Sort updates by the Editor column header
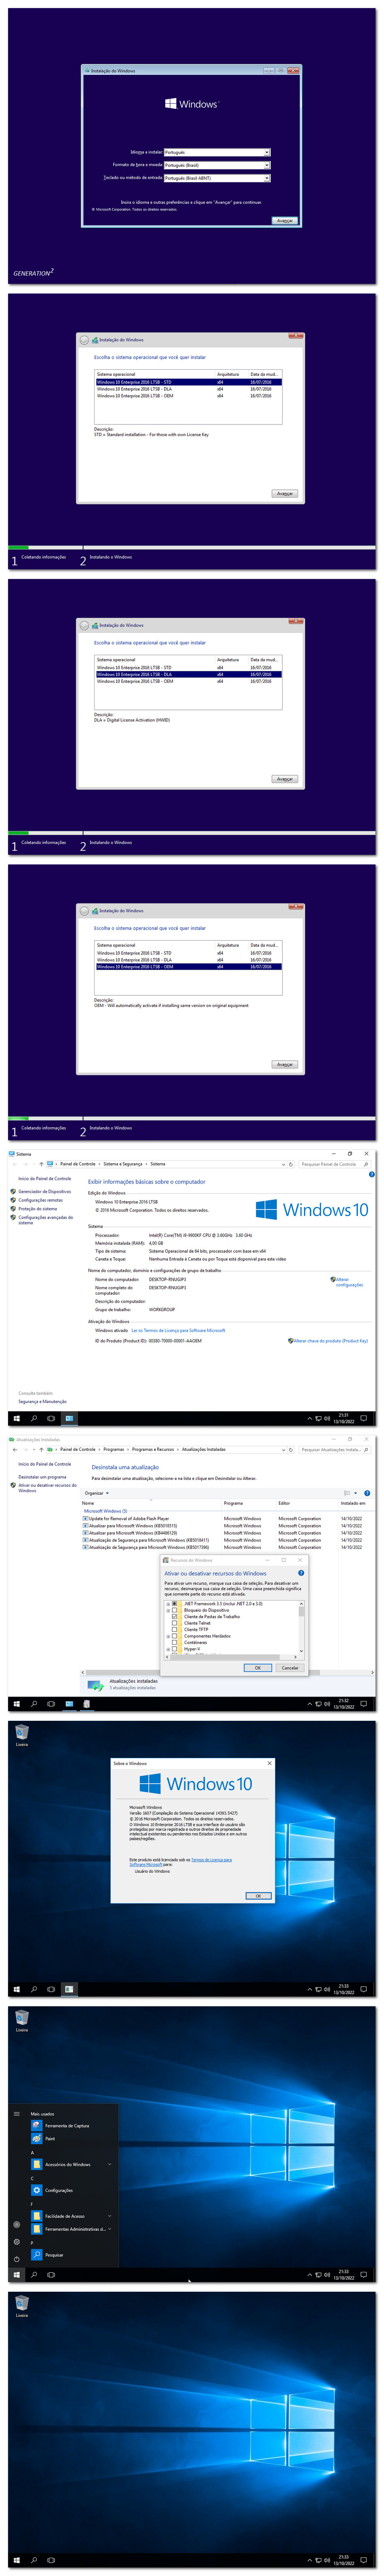This screenshot has height=2576, width=384. coord(284,1503)
